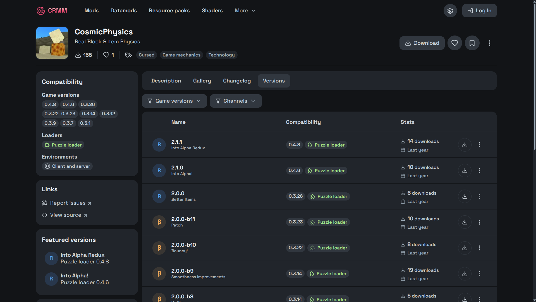The height and width of the screenshot is (302, 536).
Task: Download version 2.0.0-b11 via row icon
Action: 465,222
